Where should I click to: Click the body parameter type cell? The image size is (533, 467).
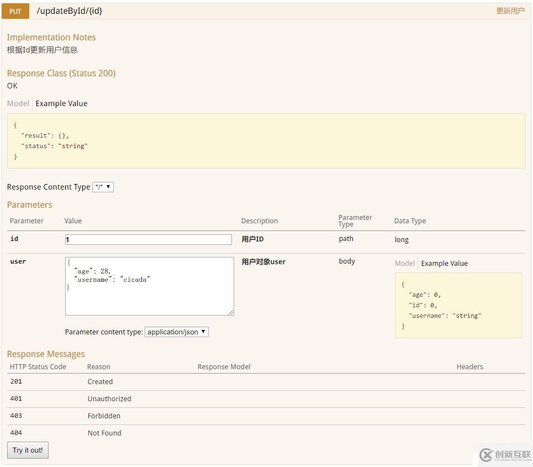[347, 261]
